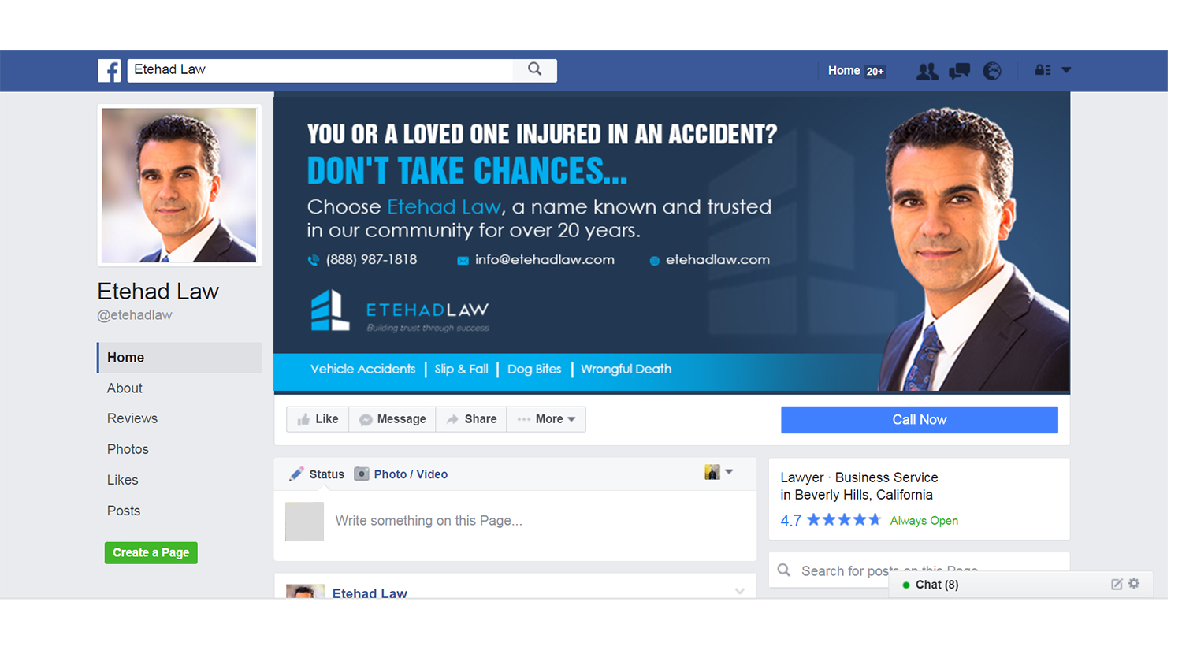This screenshot has width=1182, height=665.
Task: Open friend requests icon
Action: click(927, 71)
